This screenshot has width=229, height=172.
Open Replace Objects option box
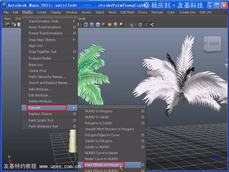point(74,114)
